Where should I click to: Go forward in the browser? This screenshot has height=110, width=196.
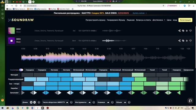pyautogui.click(x=12, y=6)
